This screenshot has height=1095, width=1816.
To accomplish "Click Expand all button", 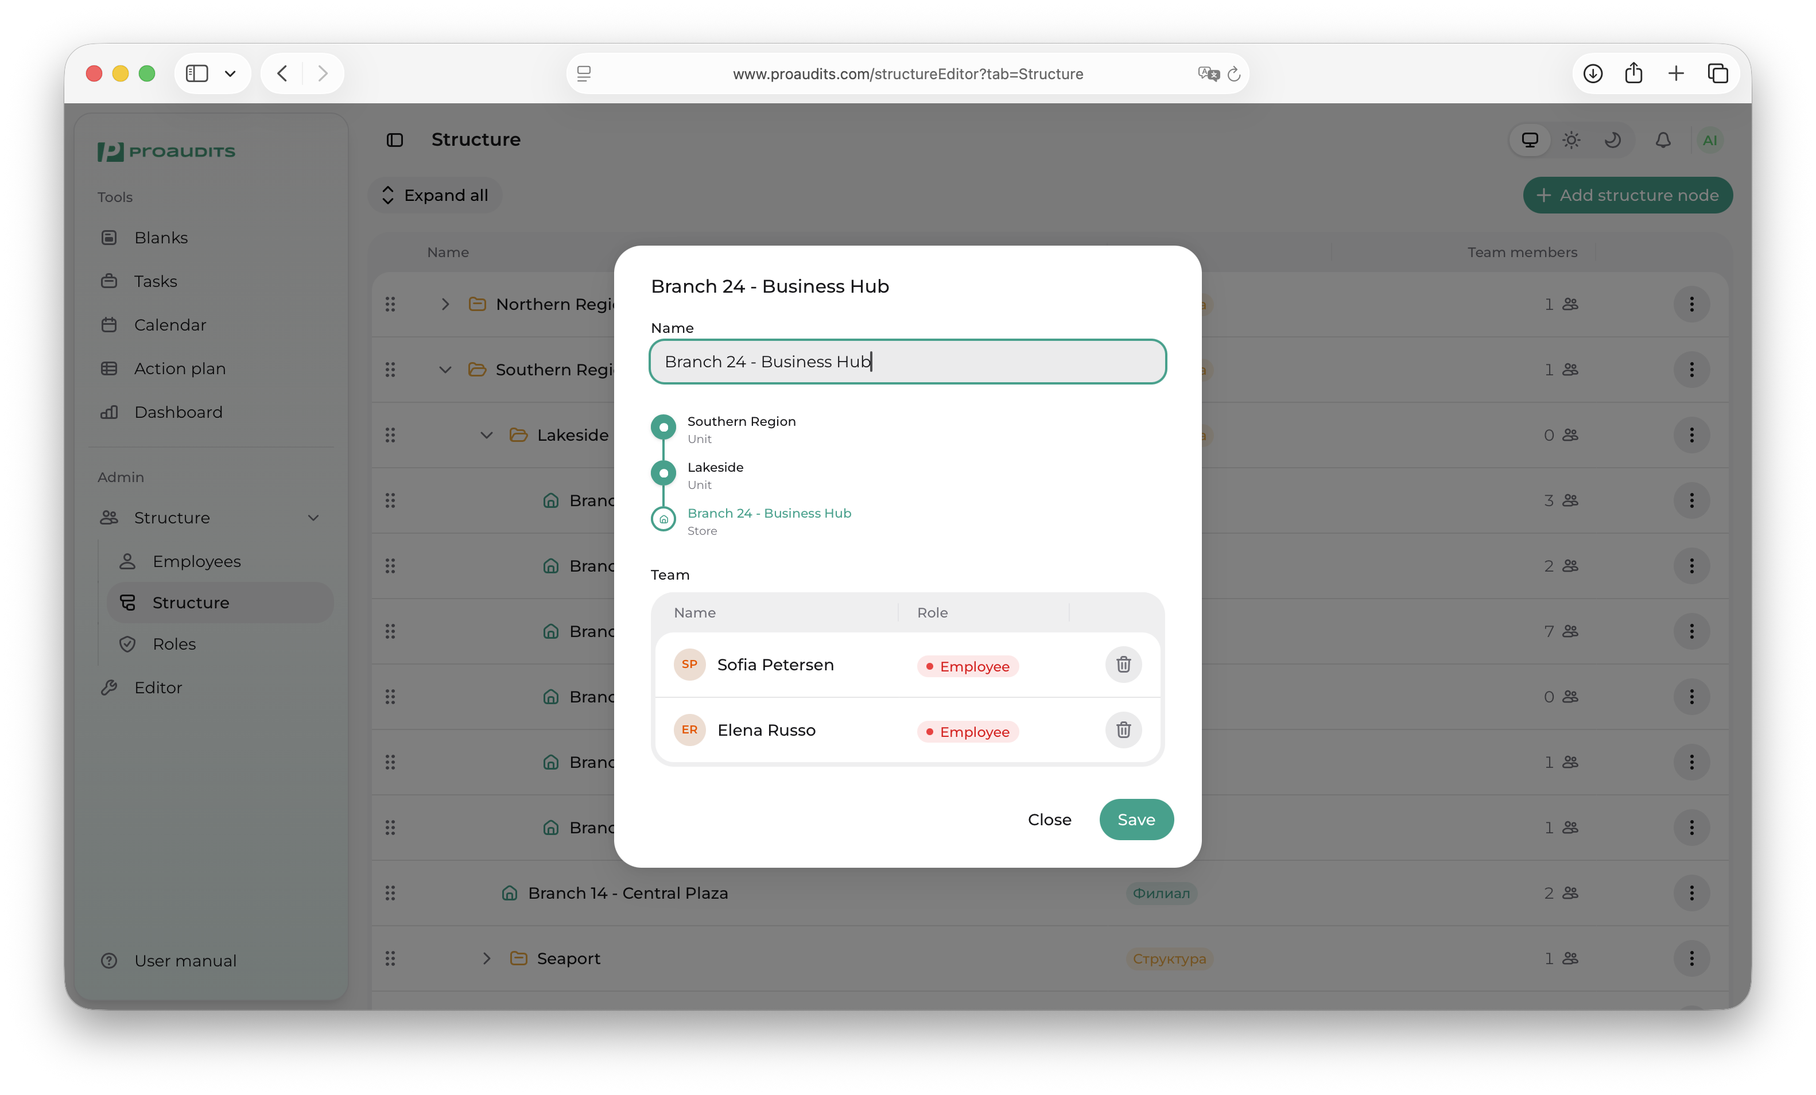I will [435, 195].
